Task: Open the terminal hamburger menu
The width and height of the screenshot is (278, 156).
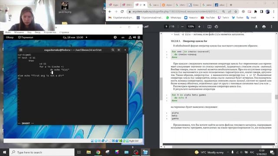Action: [x=119, y=50]
